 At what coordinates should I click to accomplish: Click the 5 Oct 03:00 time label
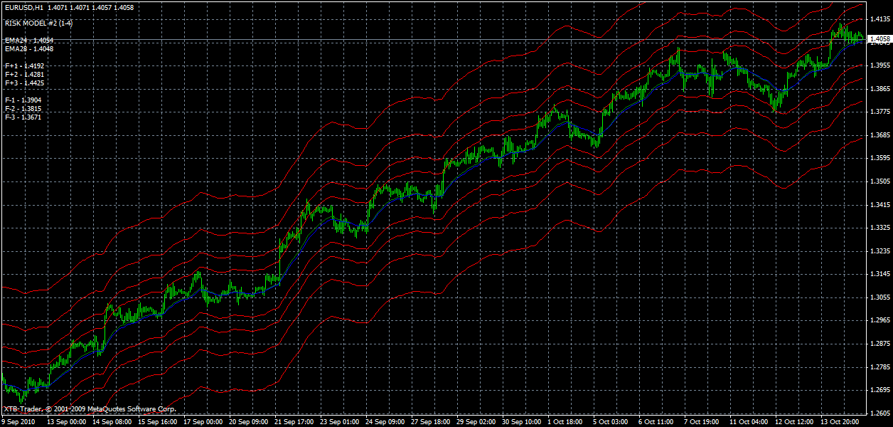click(x=611, y=422)
